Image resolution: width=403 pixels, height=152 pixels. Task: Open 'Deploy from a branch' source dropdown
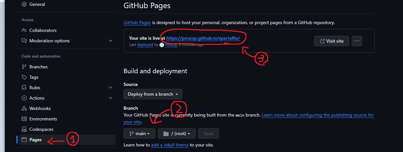click(153, 94)
